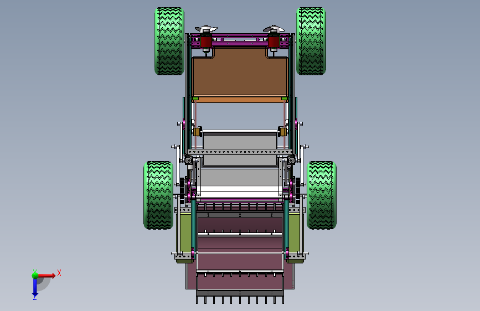Click the green Y axis dot on the triad

click(35, 276)
